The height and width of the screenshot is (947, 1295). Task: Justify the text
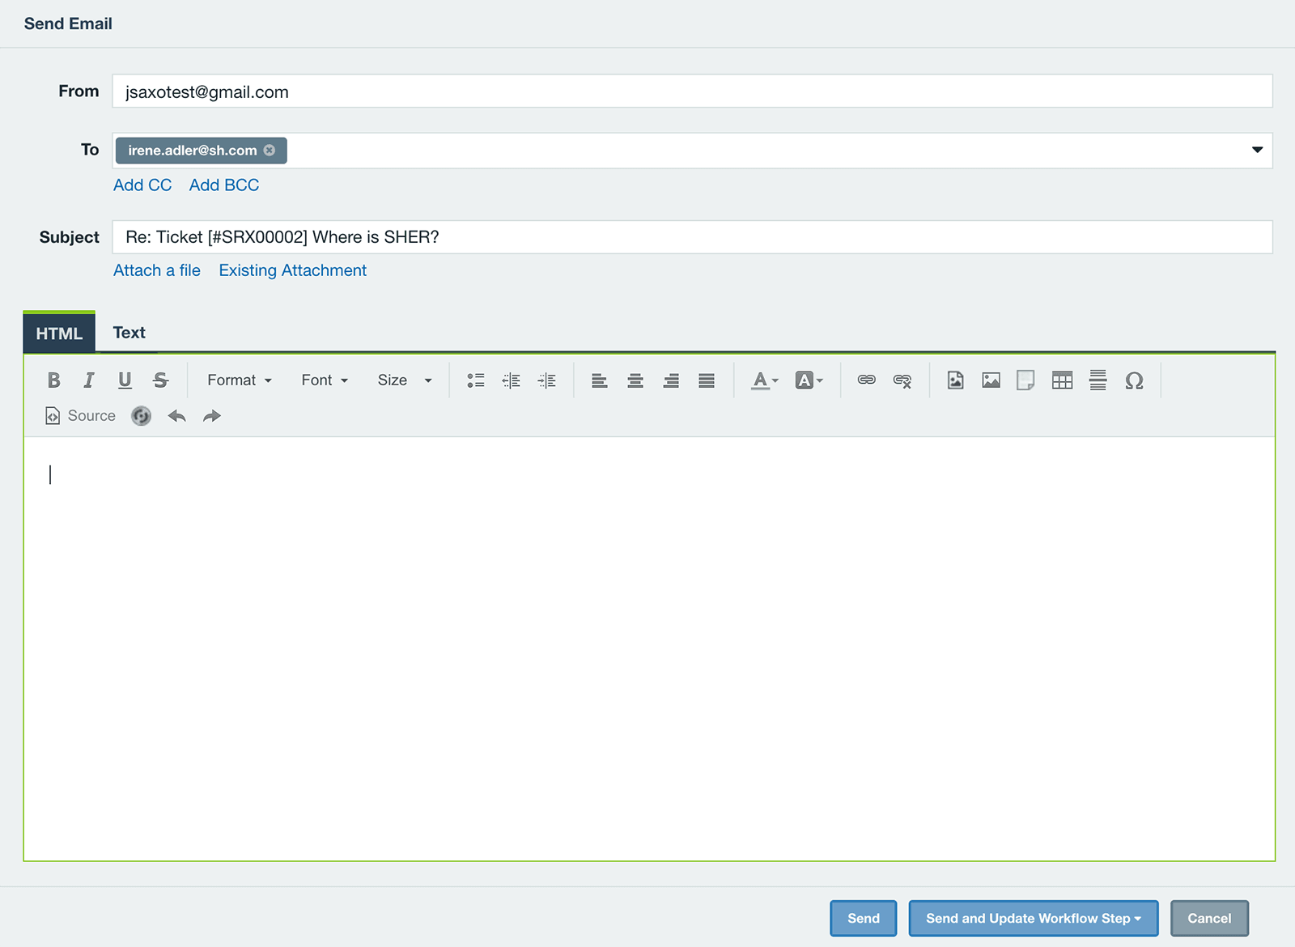(x=707, y=380)
